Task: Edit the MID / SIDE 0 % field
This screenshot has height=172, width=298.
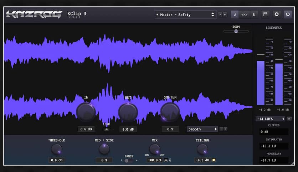Action: (104, 160)
